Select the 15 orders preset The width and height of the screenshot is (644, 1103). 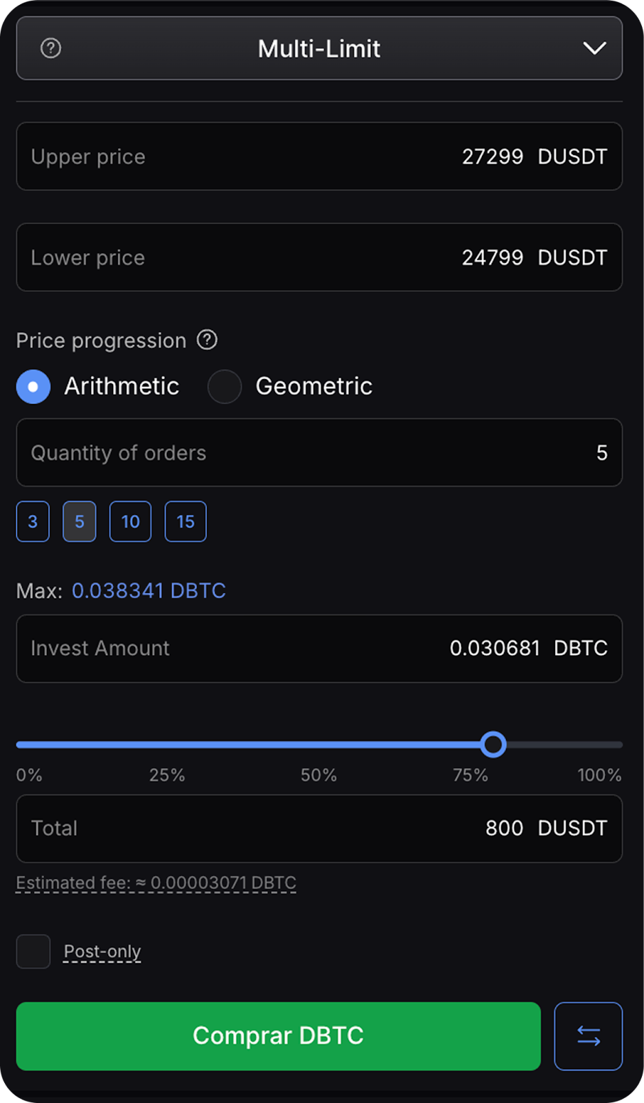[185, 522]
